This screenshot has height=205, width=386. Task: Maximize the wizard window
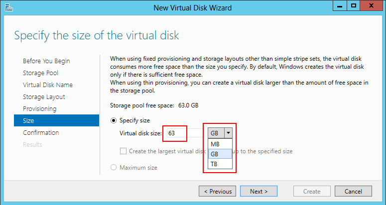354,6
